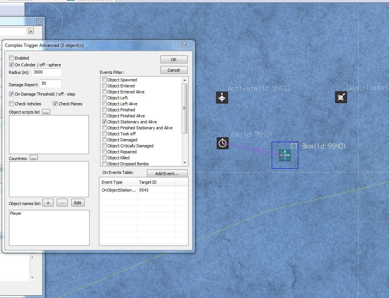The width and height of the screenshot is (389, 298).
Task: Add a name with plus button
Action: pos(48,203)
